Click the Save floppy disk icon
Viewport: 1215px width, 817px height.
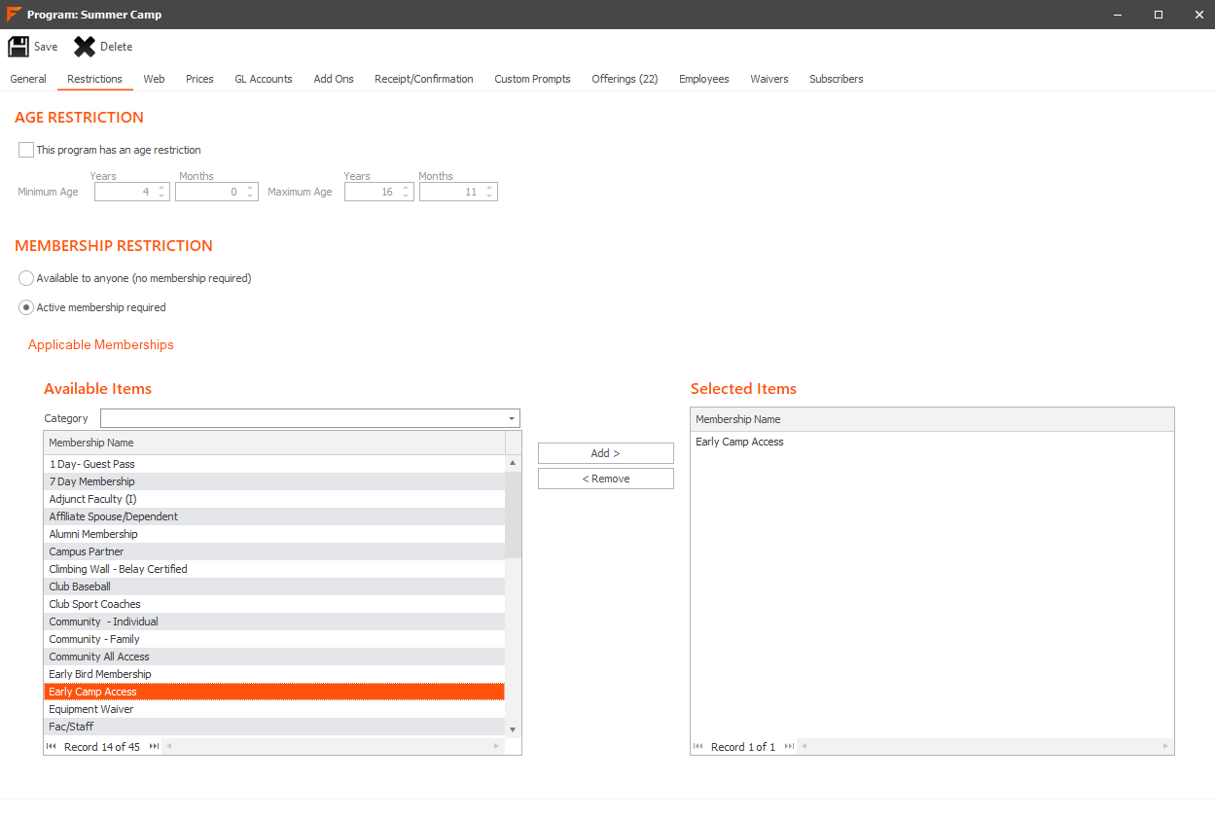pos(18,47)
